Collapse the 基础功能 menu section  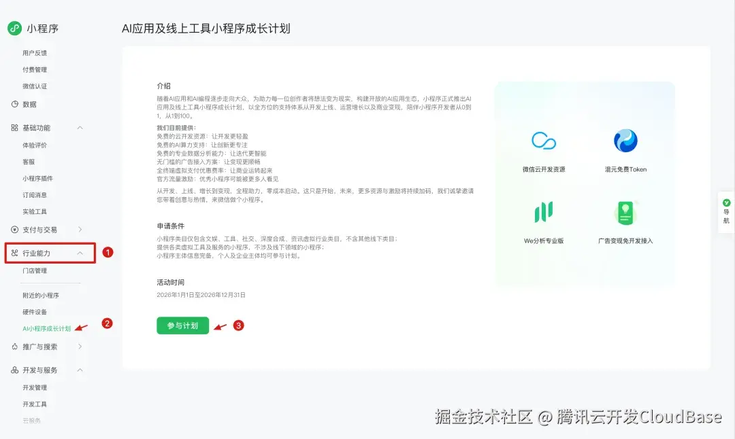(x=80, y=127)
